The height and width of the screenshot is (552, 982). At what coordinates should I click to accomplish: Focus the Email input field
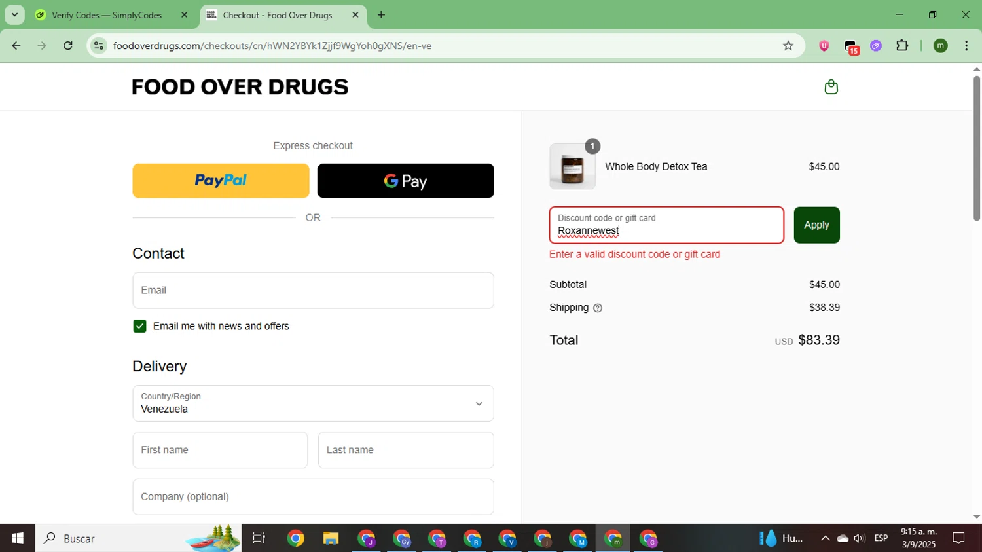[313, 291]
